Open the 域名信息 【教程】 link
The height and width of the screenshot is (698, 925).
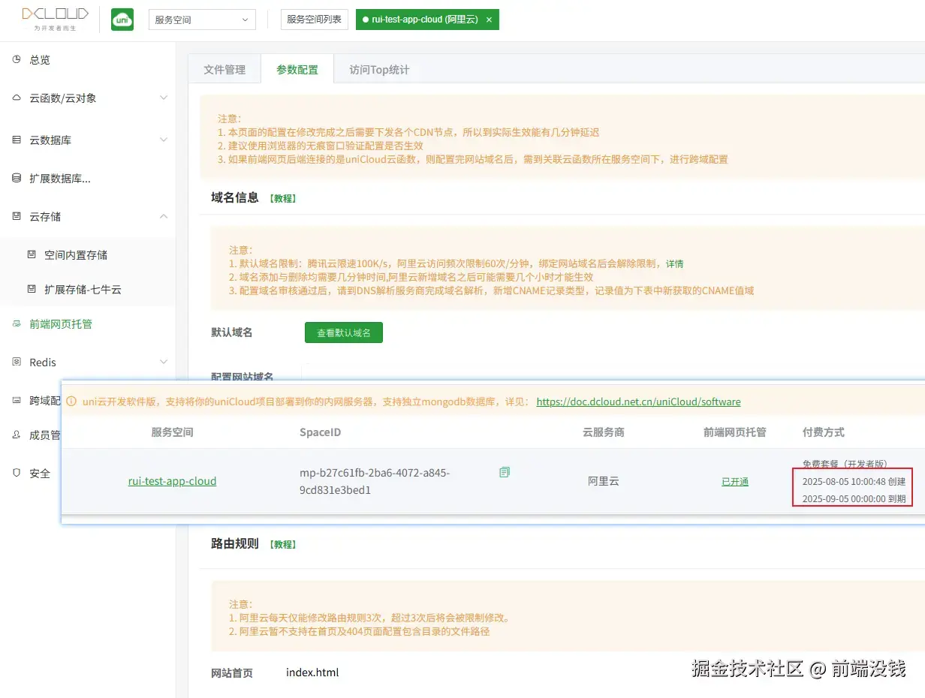pos(282,198)
